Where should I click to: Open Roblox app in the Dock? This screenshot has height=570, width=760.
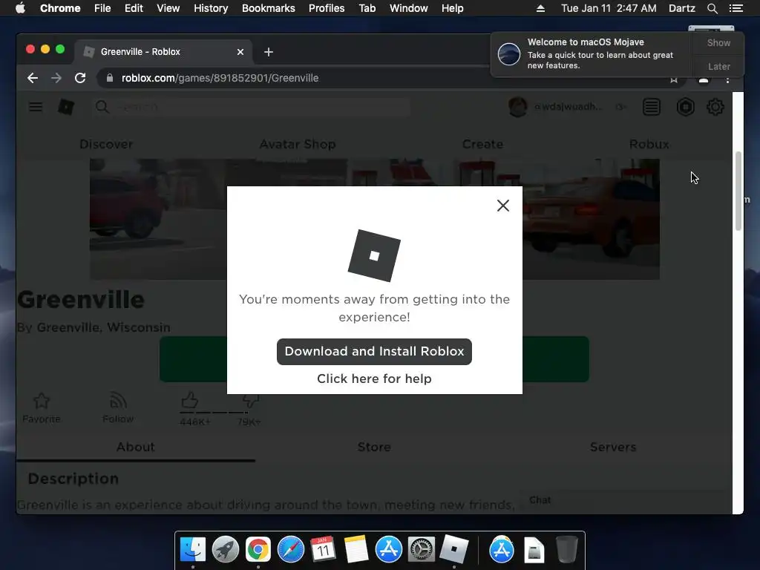click(453, 550)
